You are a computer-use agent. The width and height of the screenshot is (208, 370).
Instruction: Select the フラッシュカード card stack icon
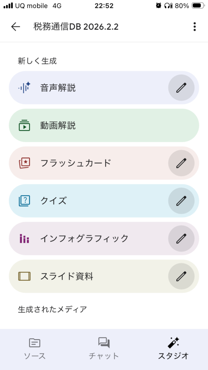point(24,163)
